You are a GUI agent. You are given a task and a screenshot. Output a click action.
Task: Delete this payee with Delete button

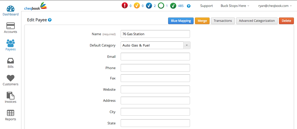coord(286,21)
